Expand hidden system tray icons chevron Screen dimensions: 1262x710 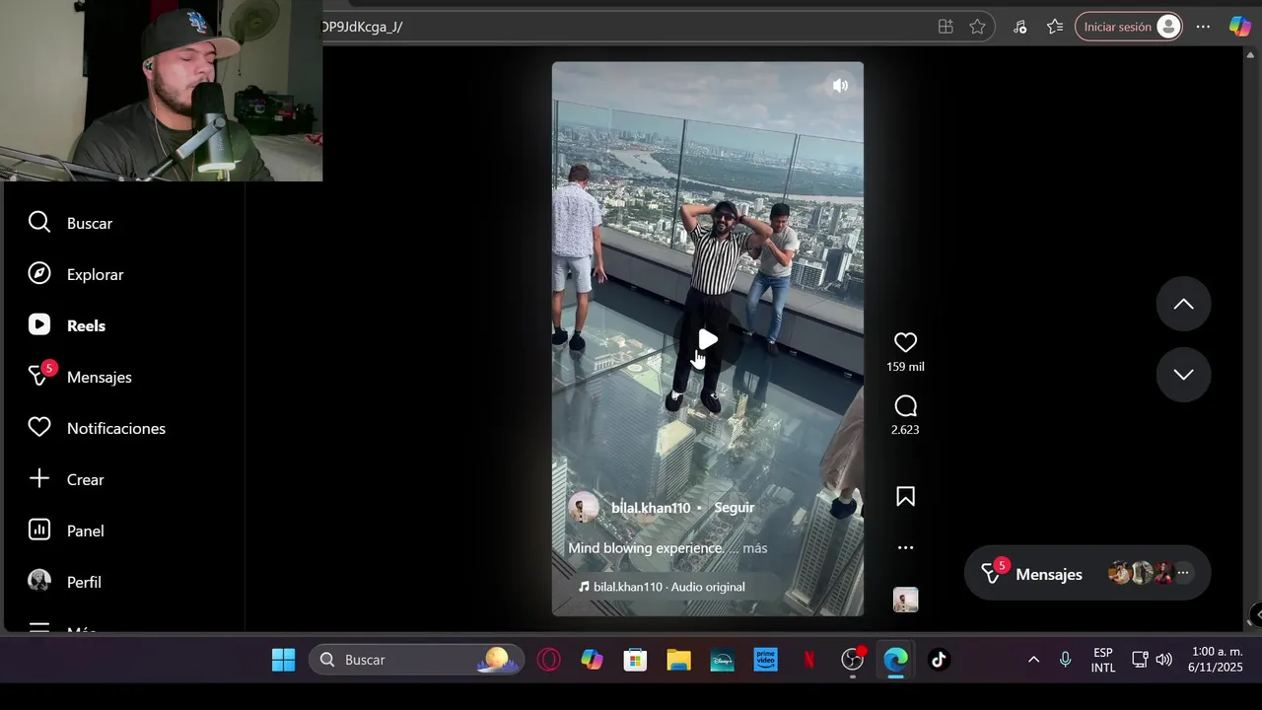(1033, 660)
